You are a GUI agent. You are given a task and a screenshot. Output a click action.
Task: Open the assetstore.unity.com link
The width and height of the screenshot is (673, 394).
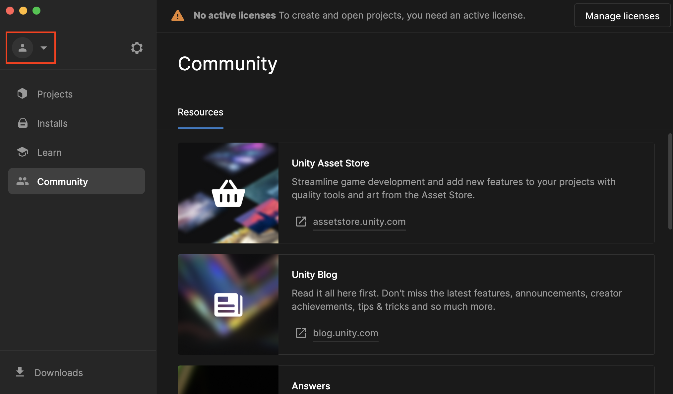[x=359, y=222]
